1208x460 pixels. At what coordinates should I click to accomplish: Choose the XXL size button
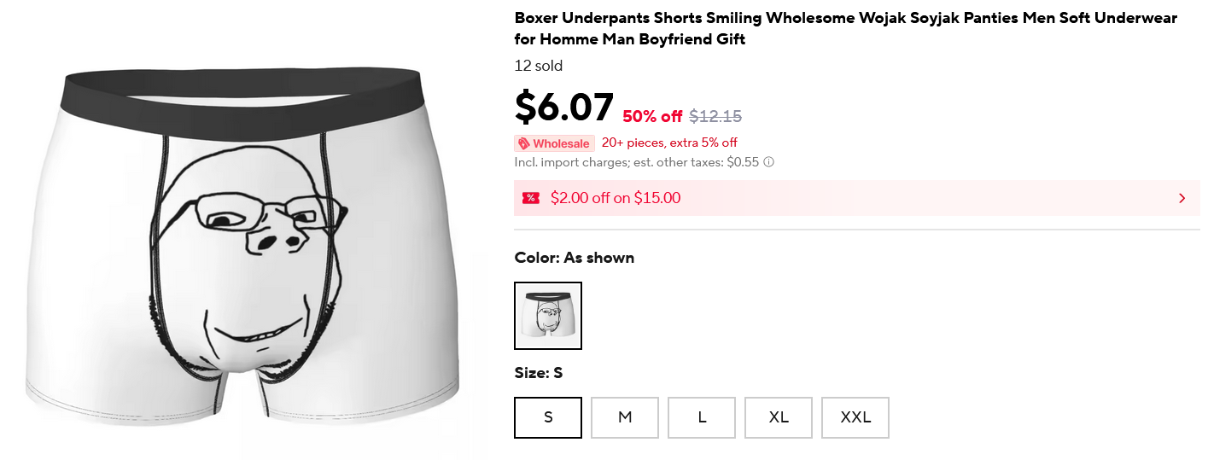point(855,417)
